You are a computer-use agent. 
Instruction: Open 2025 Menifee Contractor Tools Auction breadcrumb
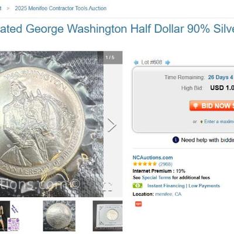coord(61,8)
